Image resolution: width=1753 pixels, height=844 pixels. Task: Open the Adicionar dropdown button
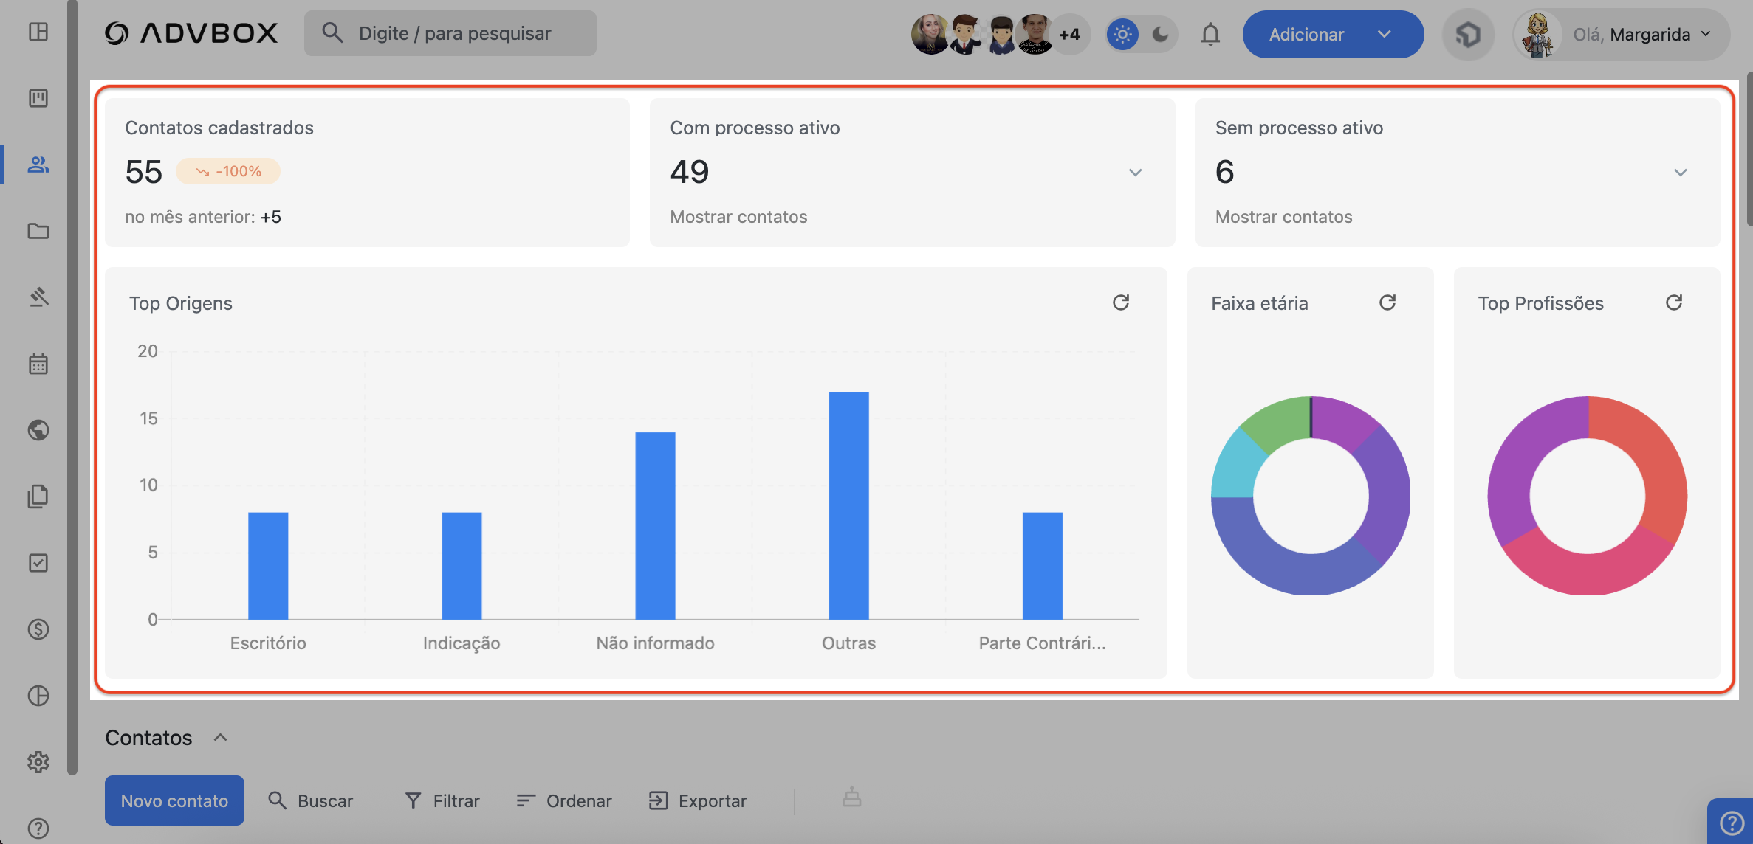[x=1332, y=34]
